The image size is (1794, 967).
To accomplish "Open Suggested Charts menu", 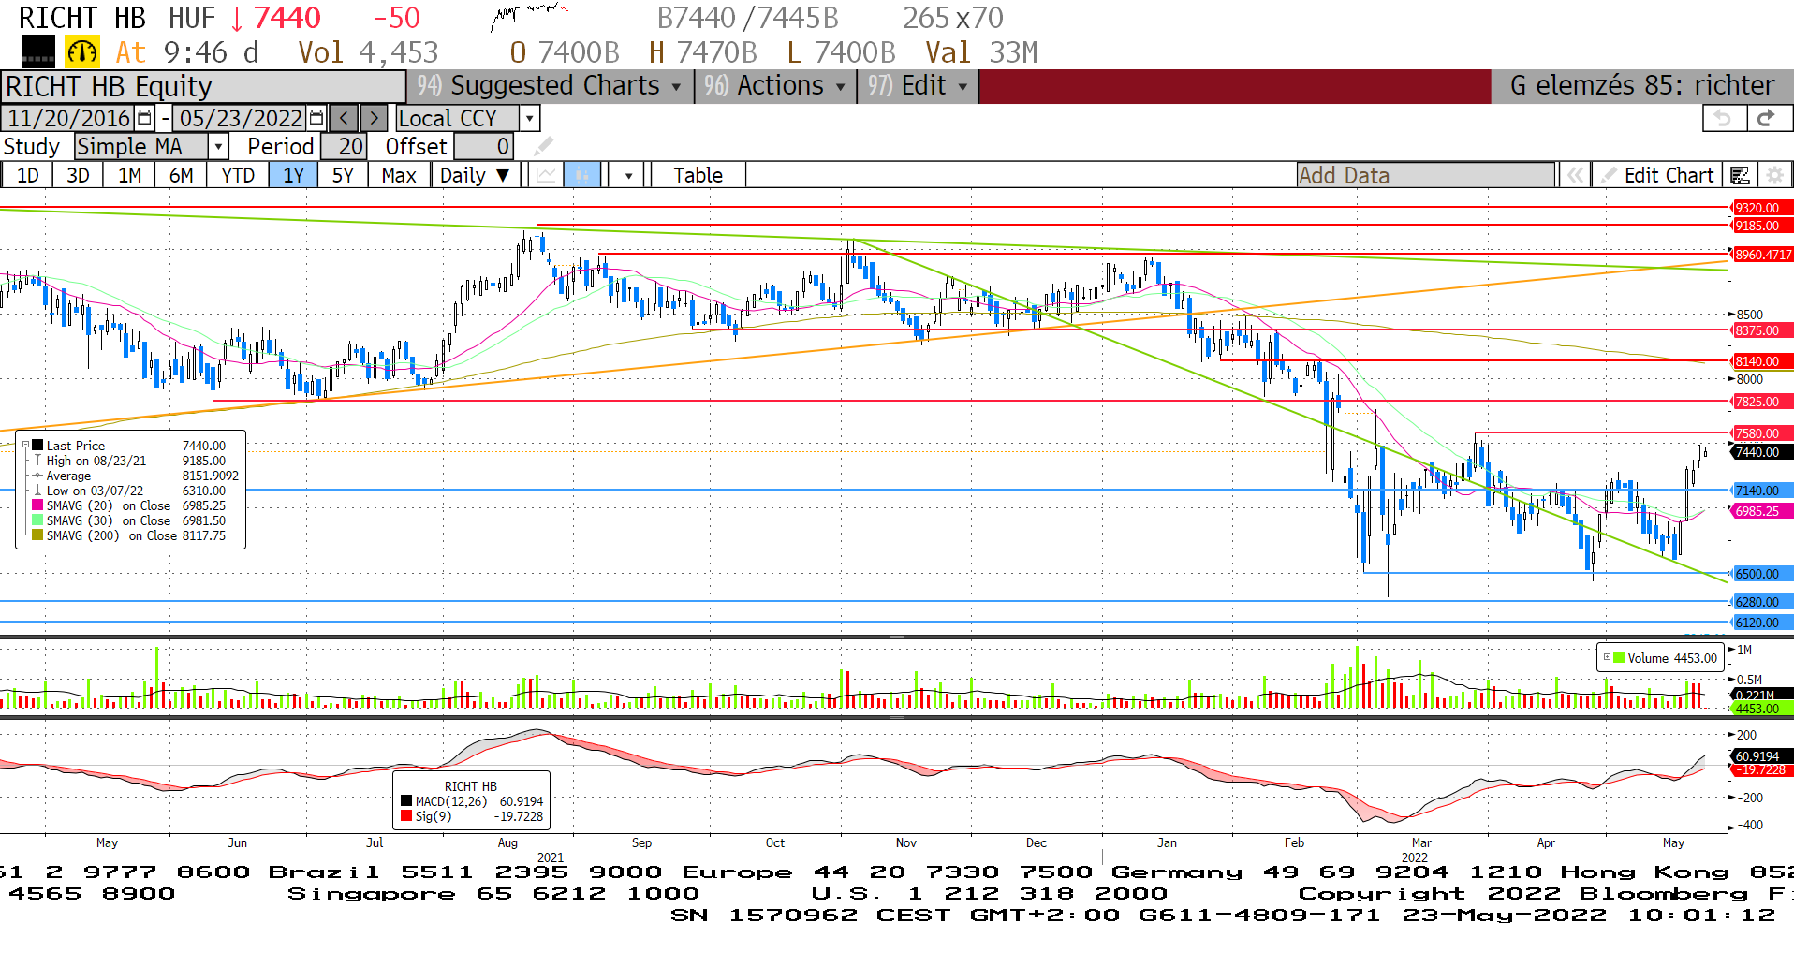I will coord(551,85).
